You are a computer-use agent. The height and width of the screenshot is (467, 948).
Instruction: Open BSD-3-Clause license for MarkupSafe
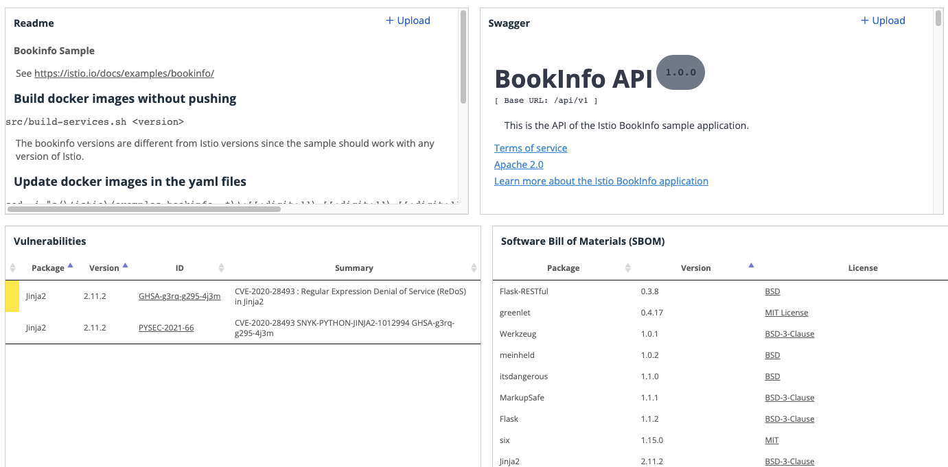click(789, 398)
